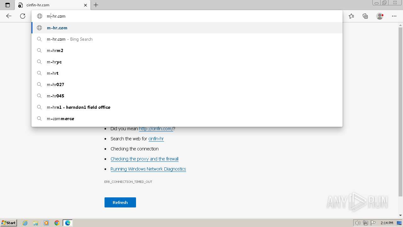
Task: Open Action Center flag tray icon
Action: pyautogui.click(x=373, y=223)
